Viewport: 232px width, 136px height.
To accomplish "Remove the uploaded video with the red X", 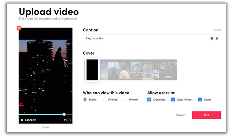I will pyautogui.click(x=19, y=28).
